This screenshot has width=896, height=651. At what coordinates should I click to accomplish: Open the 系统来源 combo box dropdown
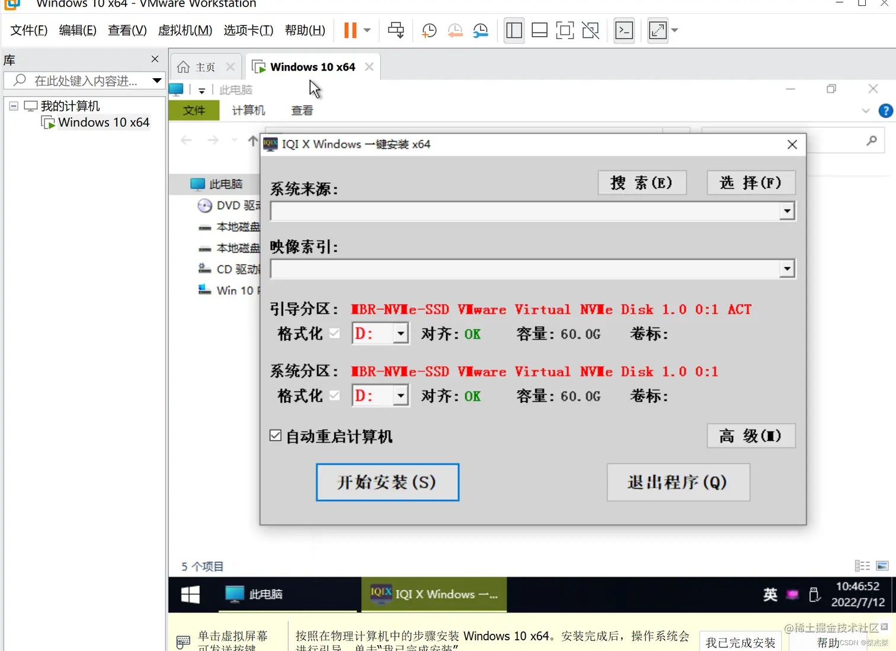tap(787, 211)
